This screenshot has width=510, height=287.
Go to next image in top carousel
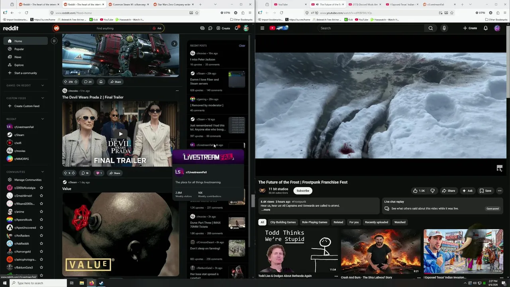(x=174, y=44)
